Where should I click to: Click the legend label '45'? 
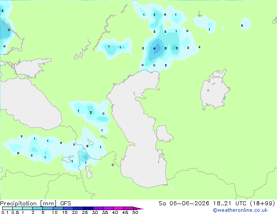coord(125,212)
